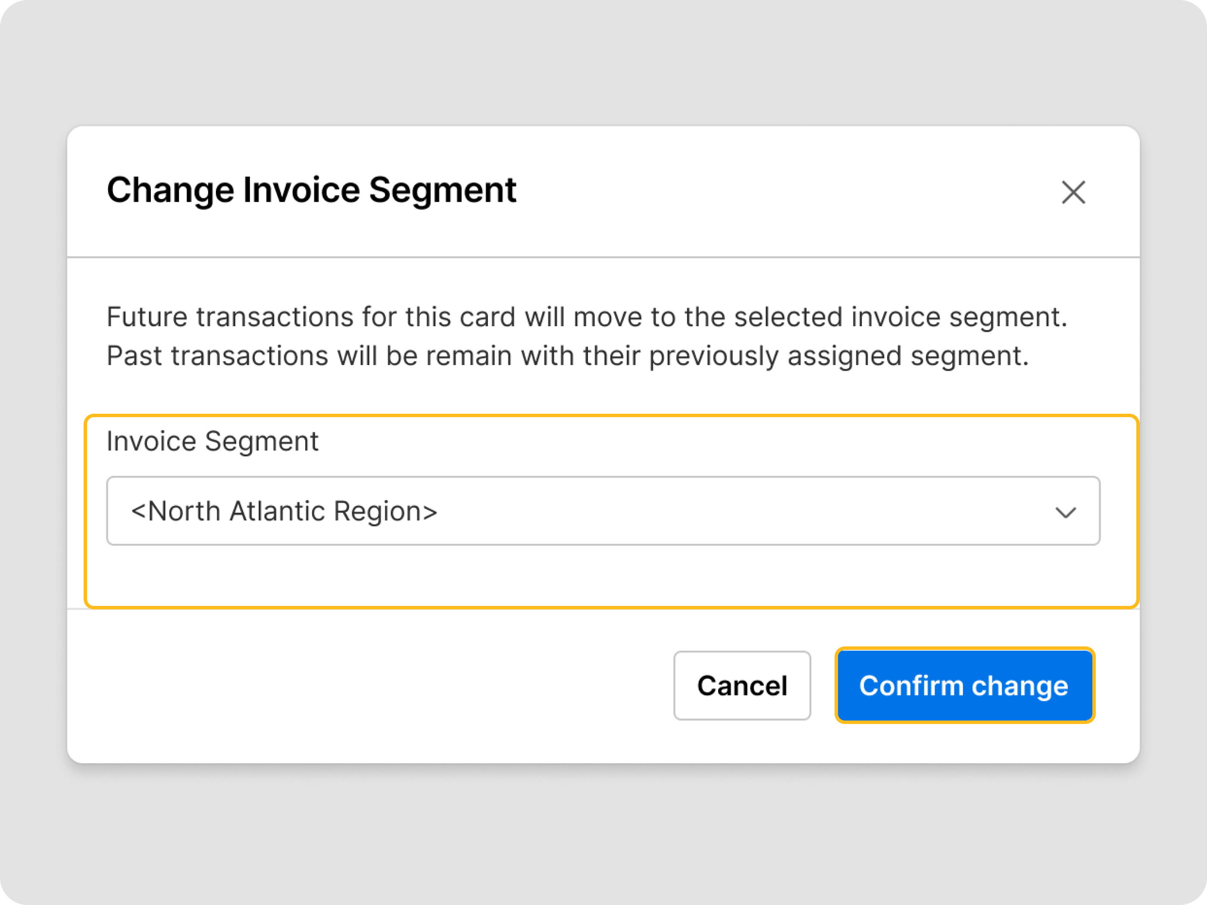Dismiss modal using the top-right X
The height and width of the screenshot is (905, 1207).
(1073, 192)
